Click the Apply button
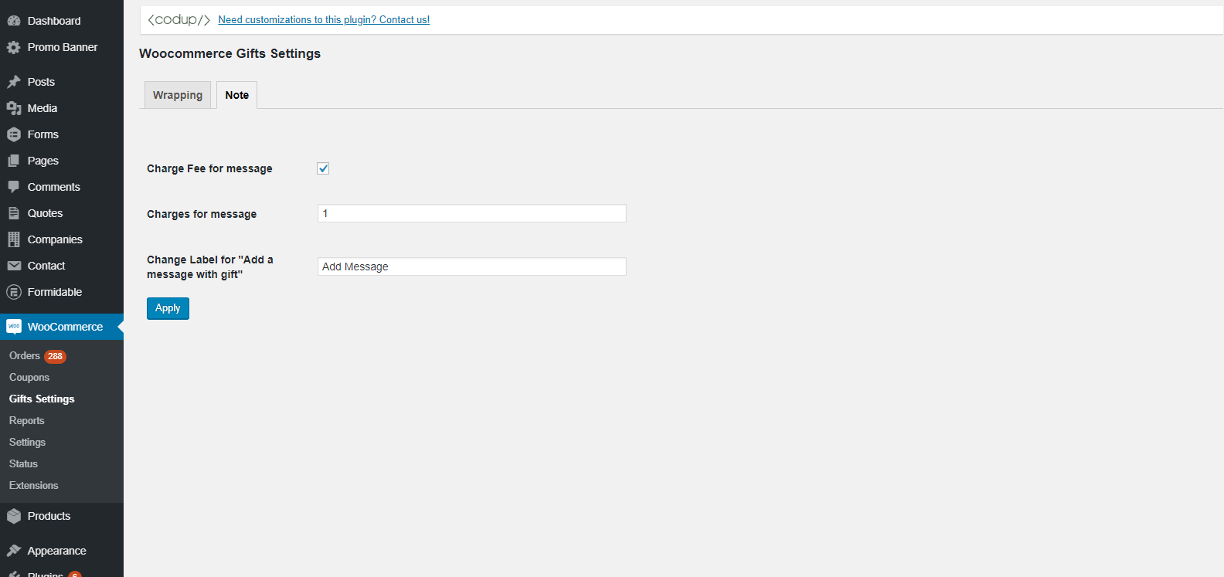Screen dimensions: 1224x577 [168, 308]
